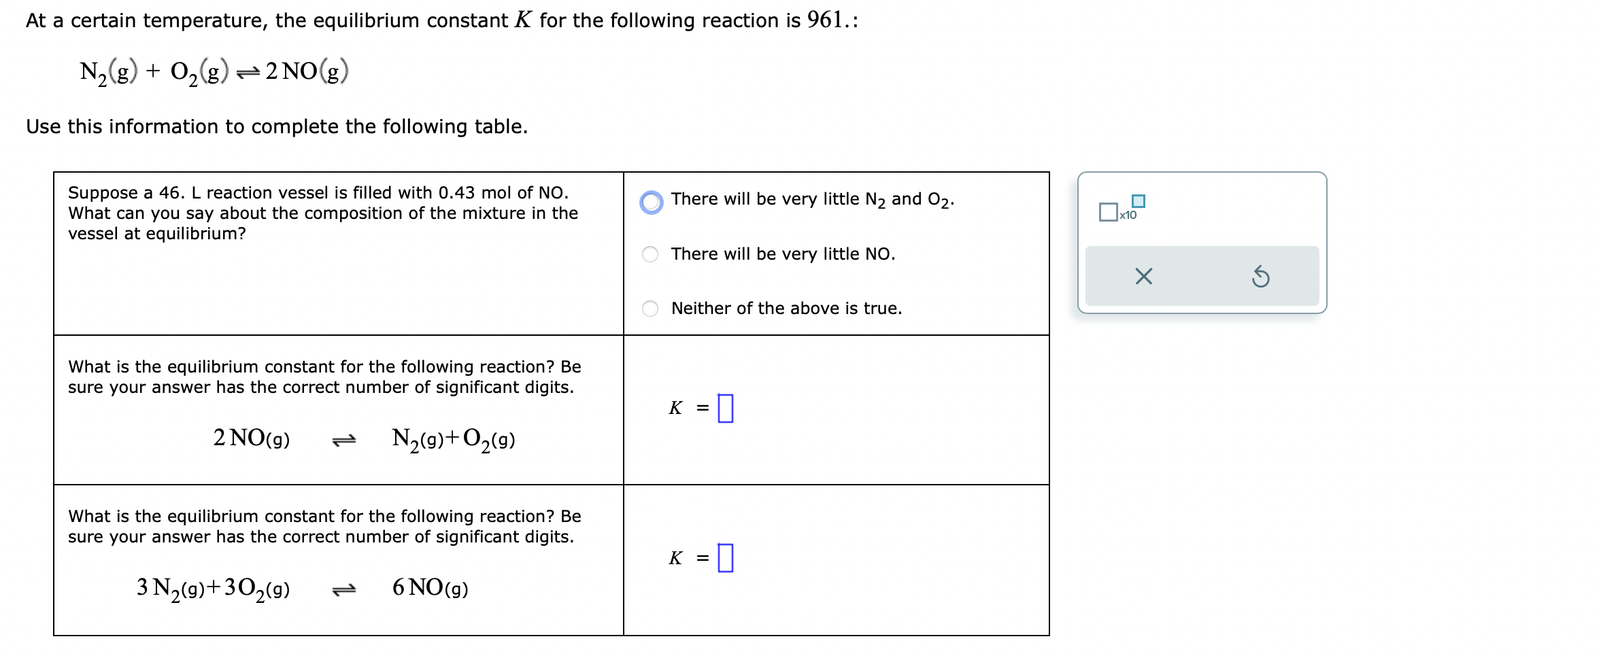Select 'There will be very little N2 and O2'
Image resolution: width=1601 pixels, height=658 pixels.
(x=651, y=201)
